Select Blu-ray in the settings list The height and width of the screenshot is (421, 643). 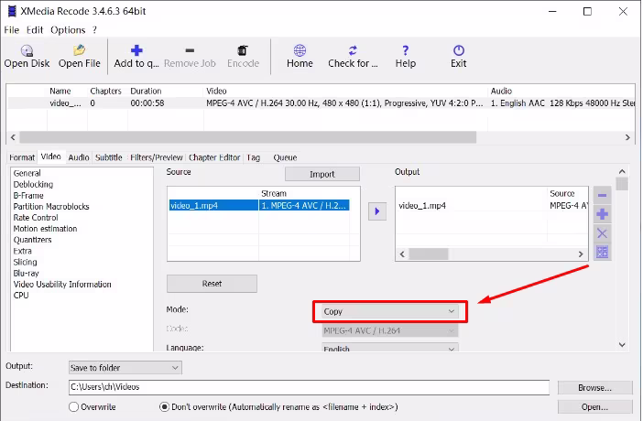coord(27,273)
